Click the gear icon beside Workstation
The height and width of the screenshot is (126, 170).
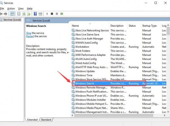[x=73, y=47]
